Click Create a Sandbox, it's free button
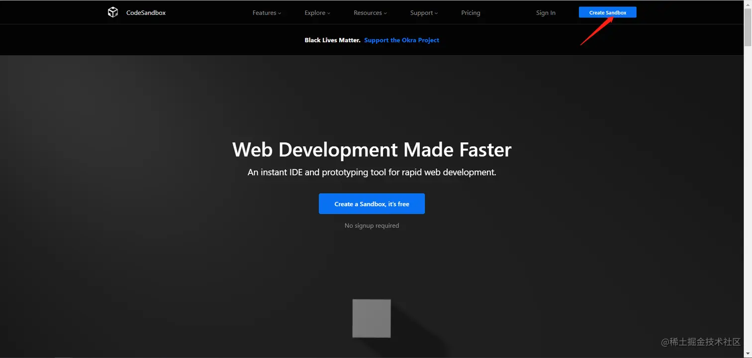The width and height of the screenshot is (752, 358). pos(372,204)
